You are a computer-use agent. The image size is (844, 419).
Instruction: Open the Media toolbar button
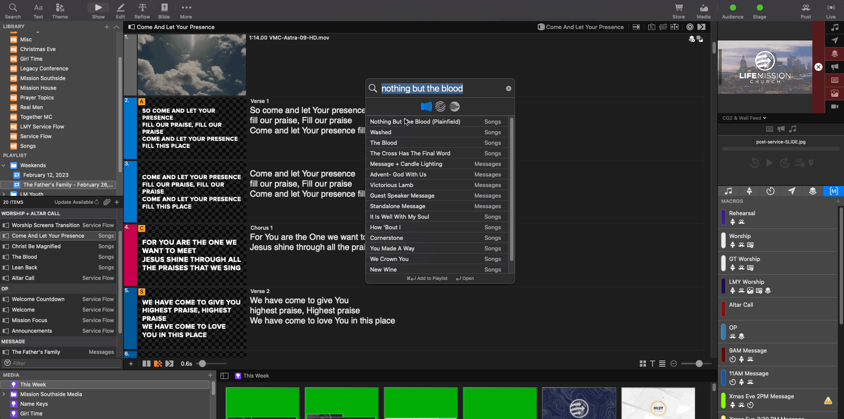704,11
